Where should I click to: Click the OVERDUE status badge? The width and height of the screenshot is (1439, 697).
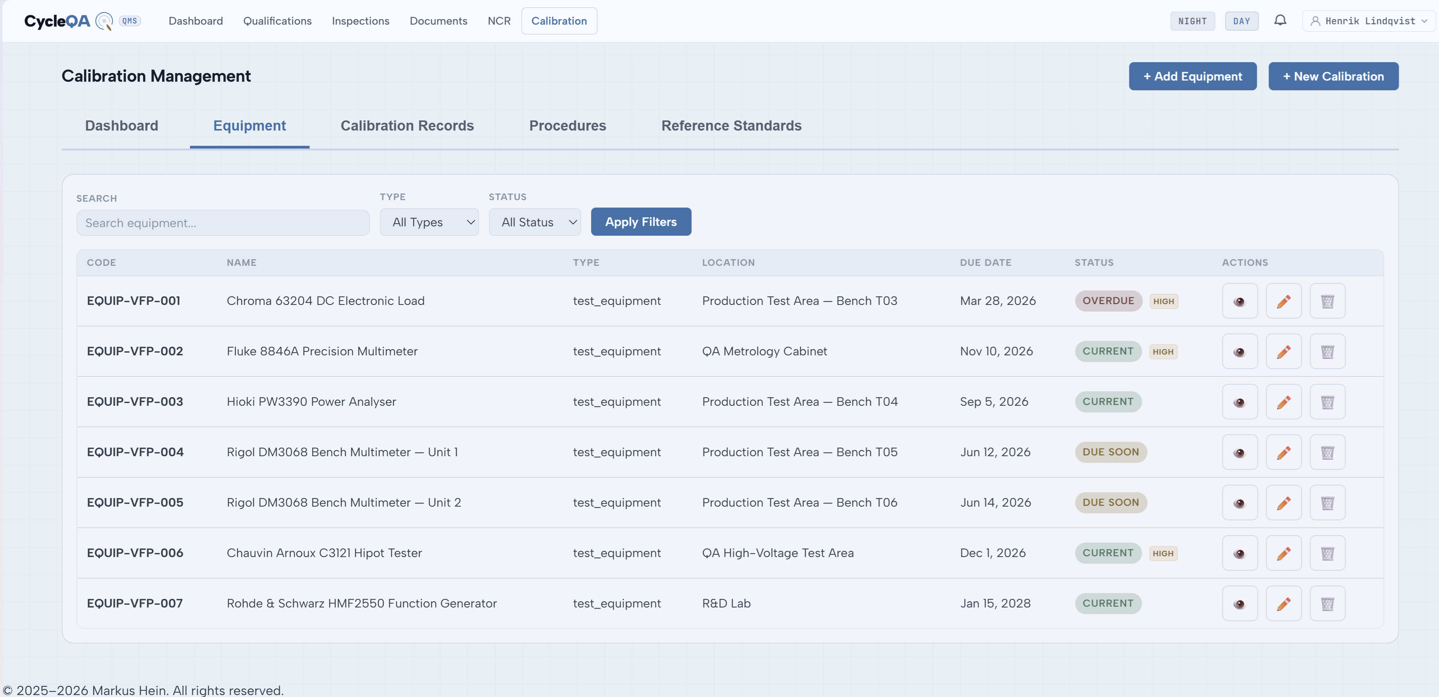1108,301
